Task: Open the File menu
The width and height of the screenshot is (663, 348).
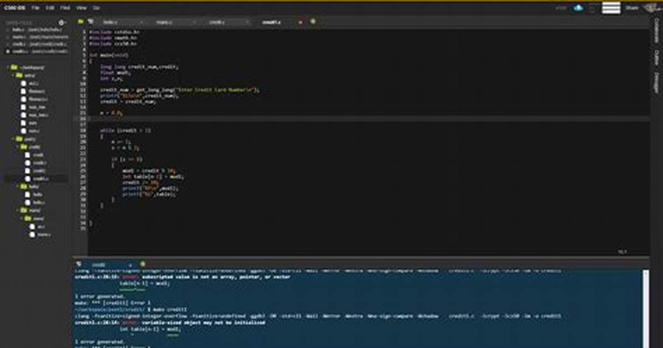Action: (x=35, y=8)
